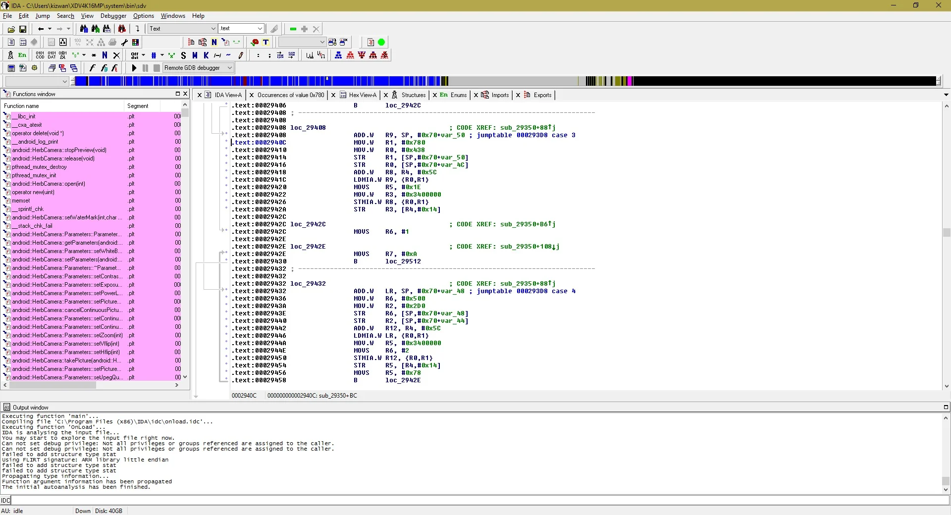Click the pencil edit icon
This screenshot has width=951, height=515.
point(241,55)
